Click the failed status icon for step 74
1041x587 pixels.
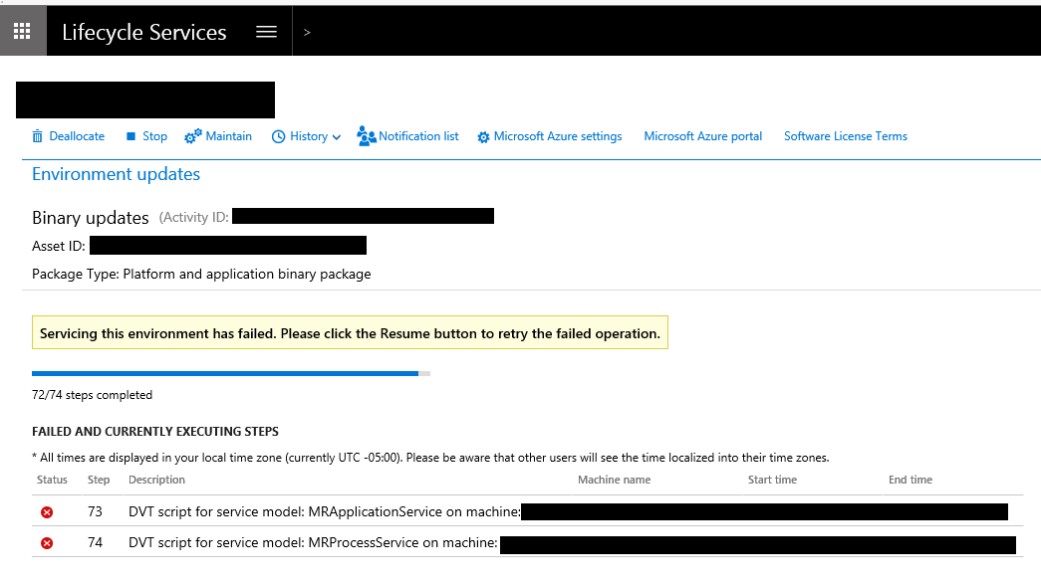pyautogui.click(x=47, y=543)
